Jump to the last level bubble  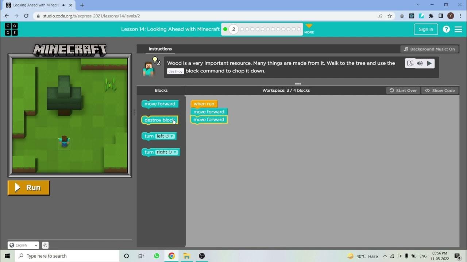click(299, 29)
